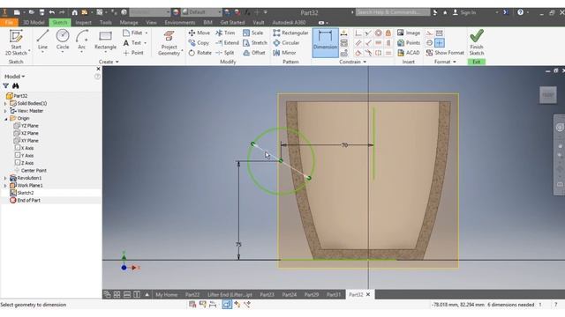Open the View ribbon tab
This screenshot has height=317, width=565.
[x=151, y=22]
